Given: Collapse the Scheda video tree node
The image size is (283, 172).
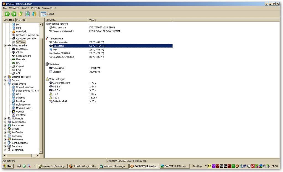Looking at the screenshot, I should [5, 84].
